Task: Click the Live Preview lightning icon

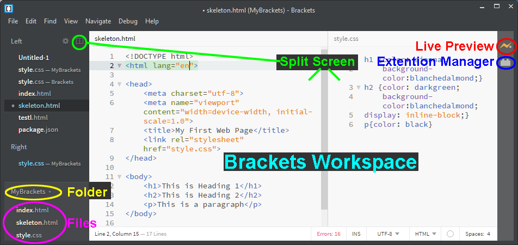Action: 505,46
